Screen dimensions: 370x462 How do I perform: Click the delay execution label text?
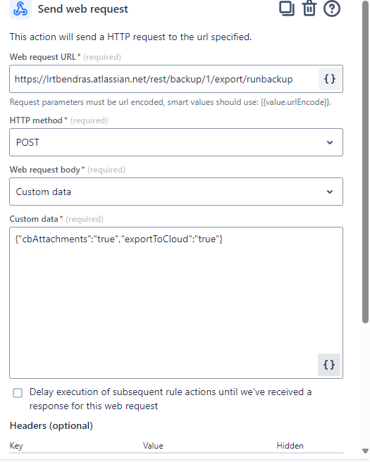[171, 399]
